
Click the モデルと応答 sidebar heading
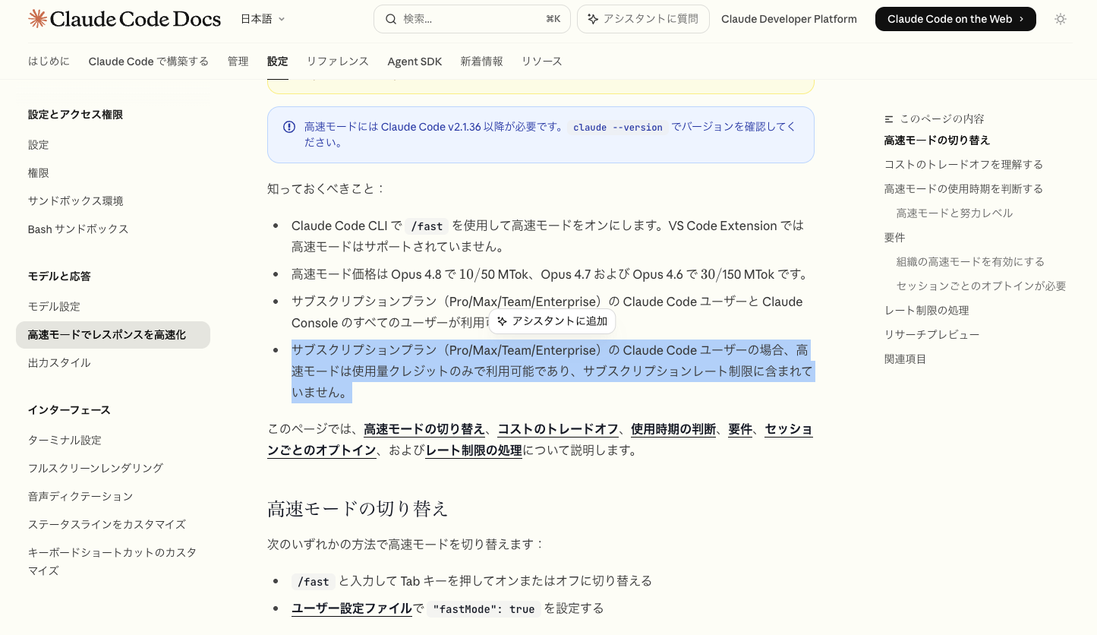[59, 276]
